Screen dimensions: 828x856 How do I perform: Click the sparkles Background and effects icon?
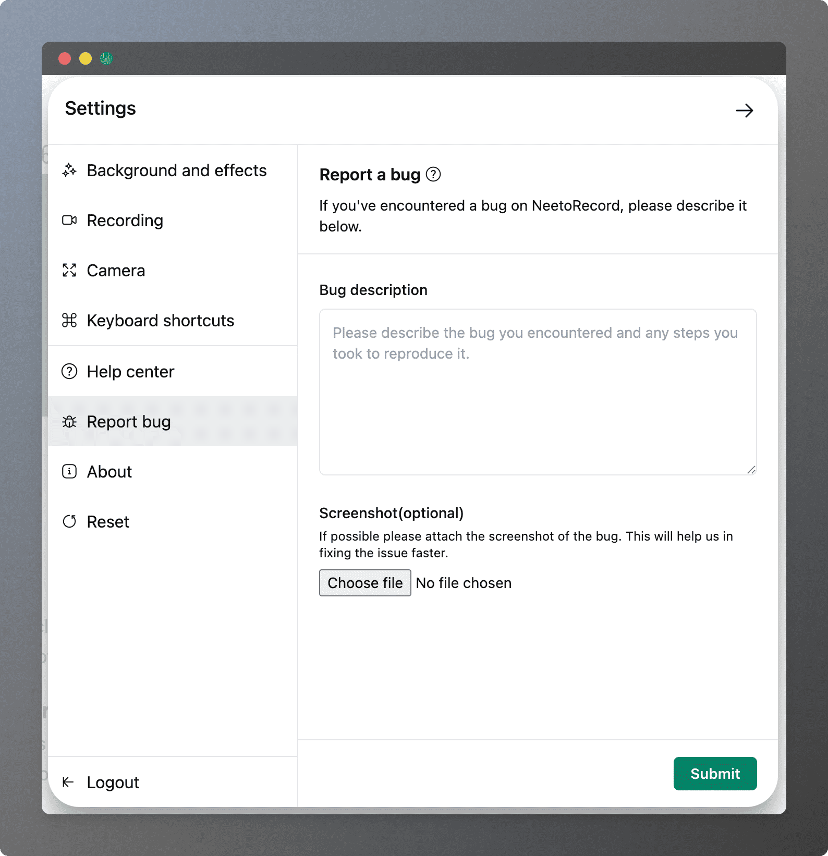(69, 170)
